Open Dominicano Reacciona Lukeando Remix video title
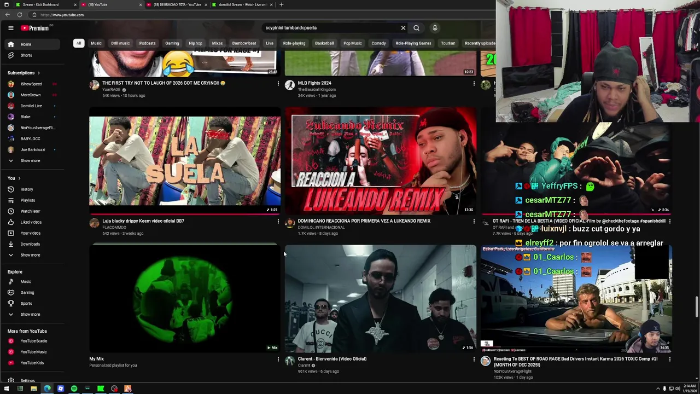Screen dimensions: 700x394 pyautogui.click(x=364, y=221)
